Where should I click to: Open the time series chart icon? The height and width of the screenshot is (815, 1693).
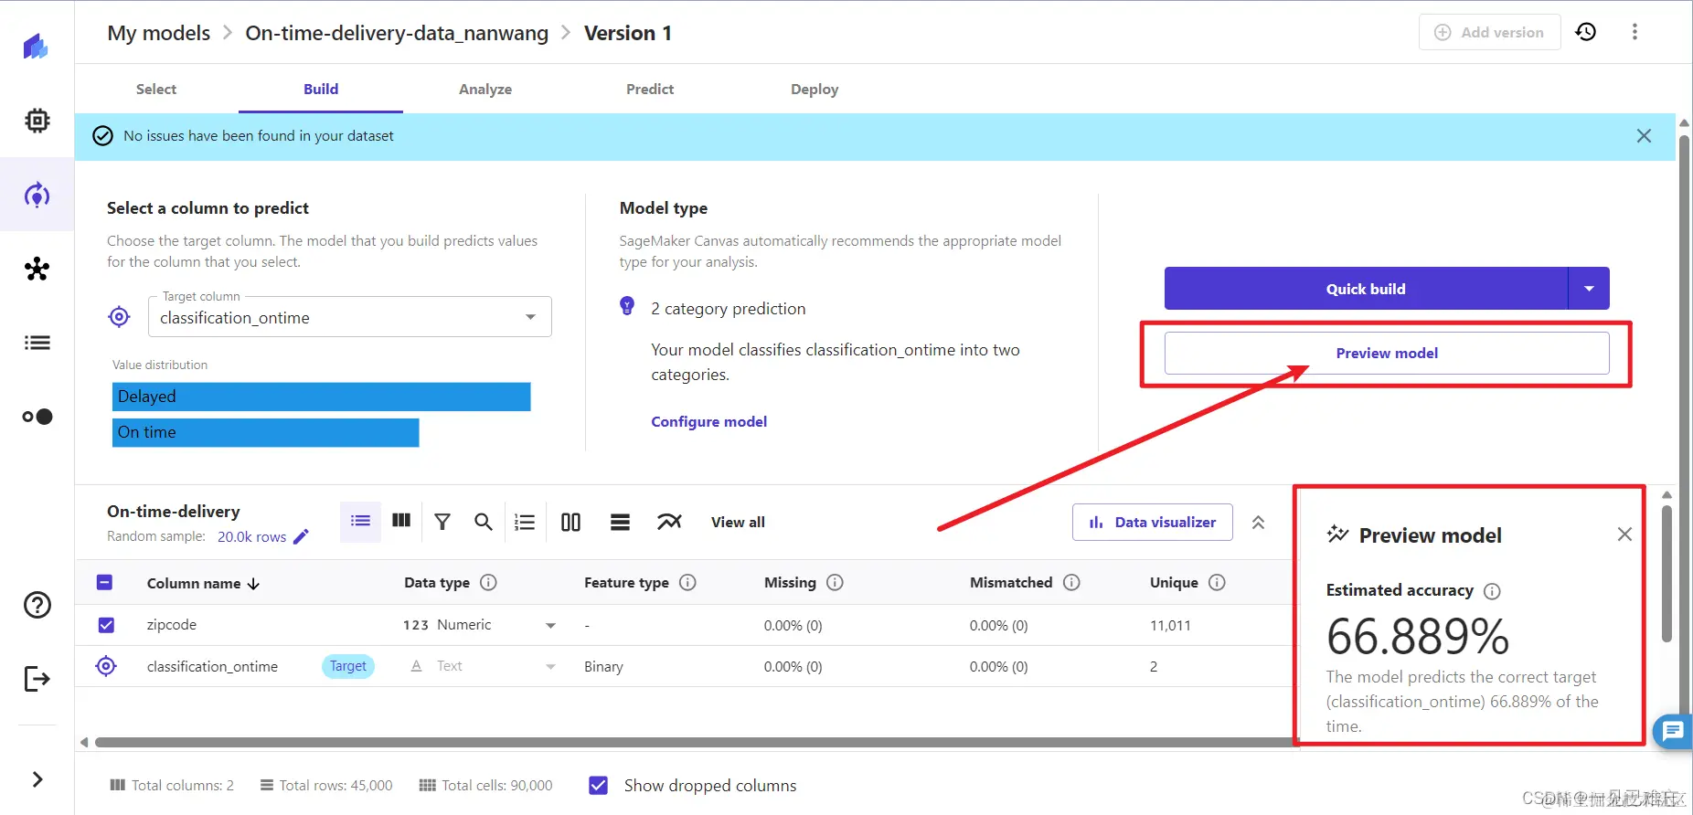[669, 522]
